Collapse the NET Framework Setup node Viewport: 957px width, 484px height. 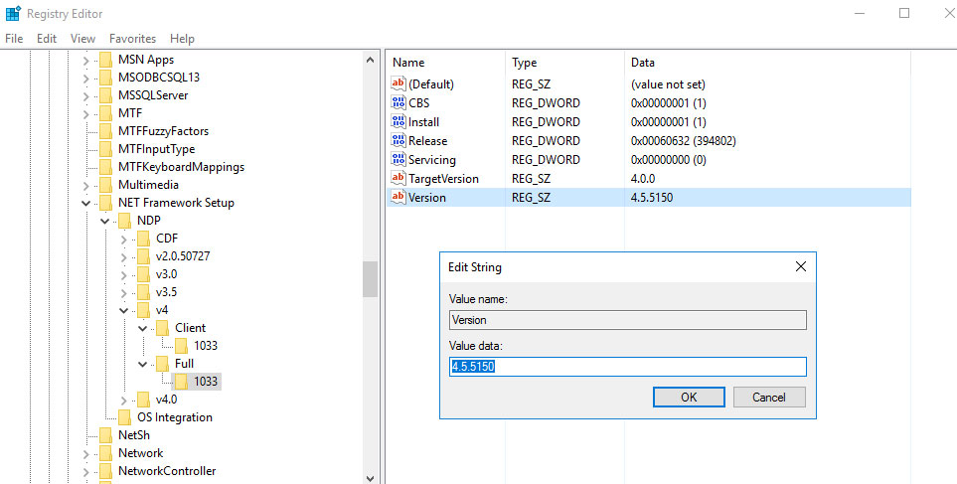click(86, 204)
